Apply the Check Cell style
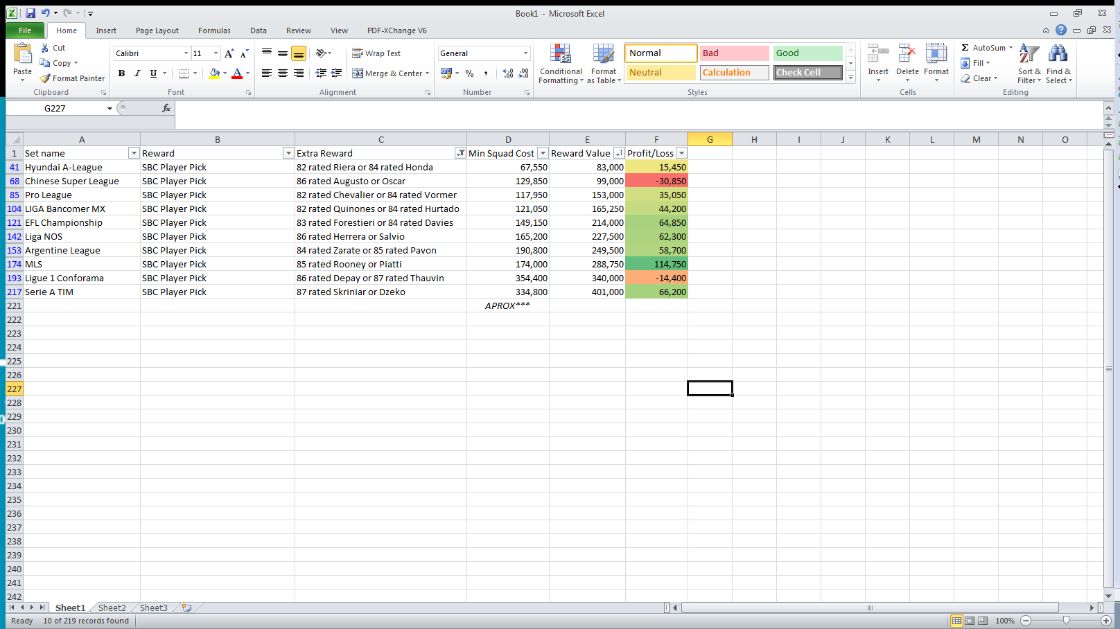Viewport: 1120px width, 629px height. click(x=807, y=73)
